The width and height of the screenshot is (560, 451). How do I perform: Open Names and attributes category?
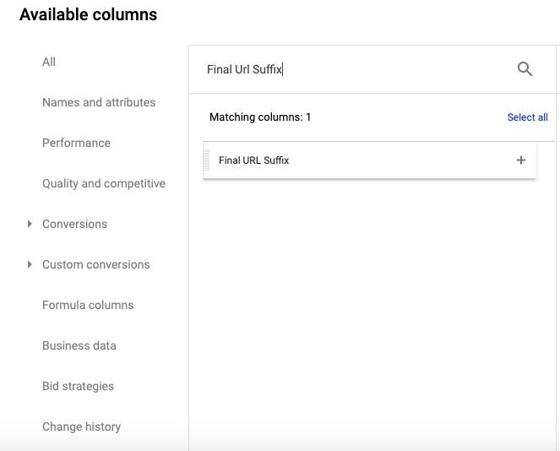[x=99, y=102]
